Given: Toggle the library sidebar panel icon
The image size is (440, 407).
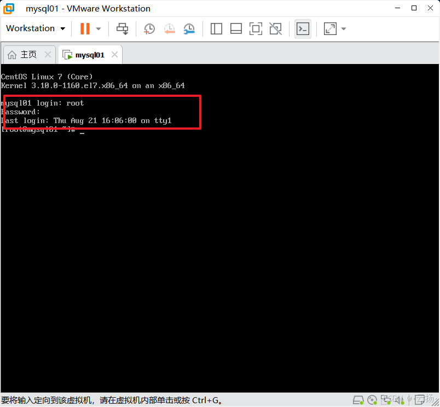Looking at the screenshot, I should pos(216,28).
